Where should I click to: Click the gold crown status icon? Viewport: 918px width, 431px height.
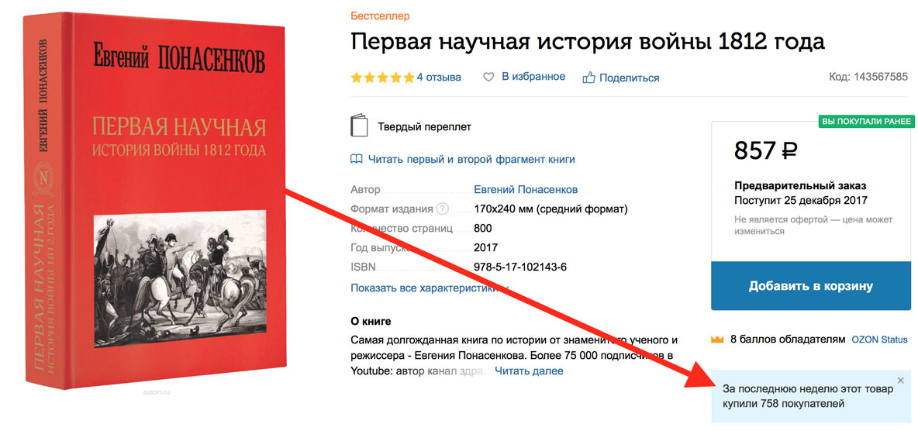pos(717,339)
